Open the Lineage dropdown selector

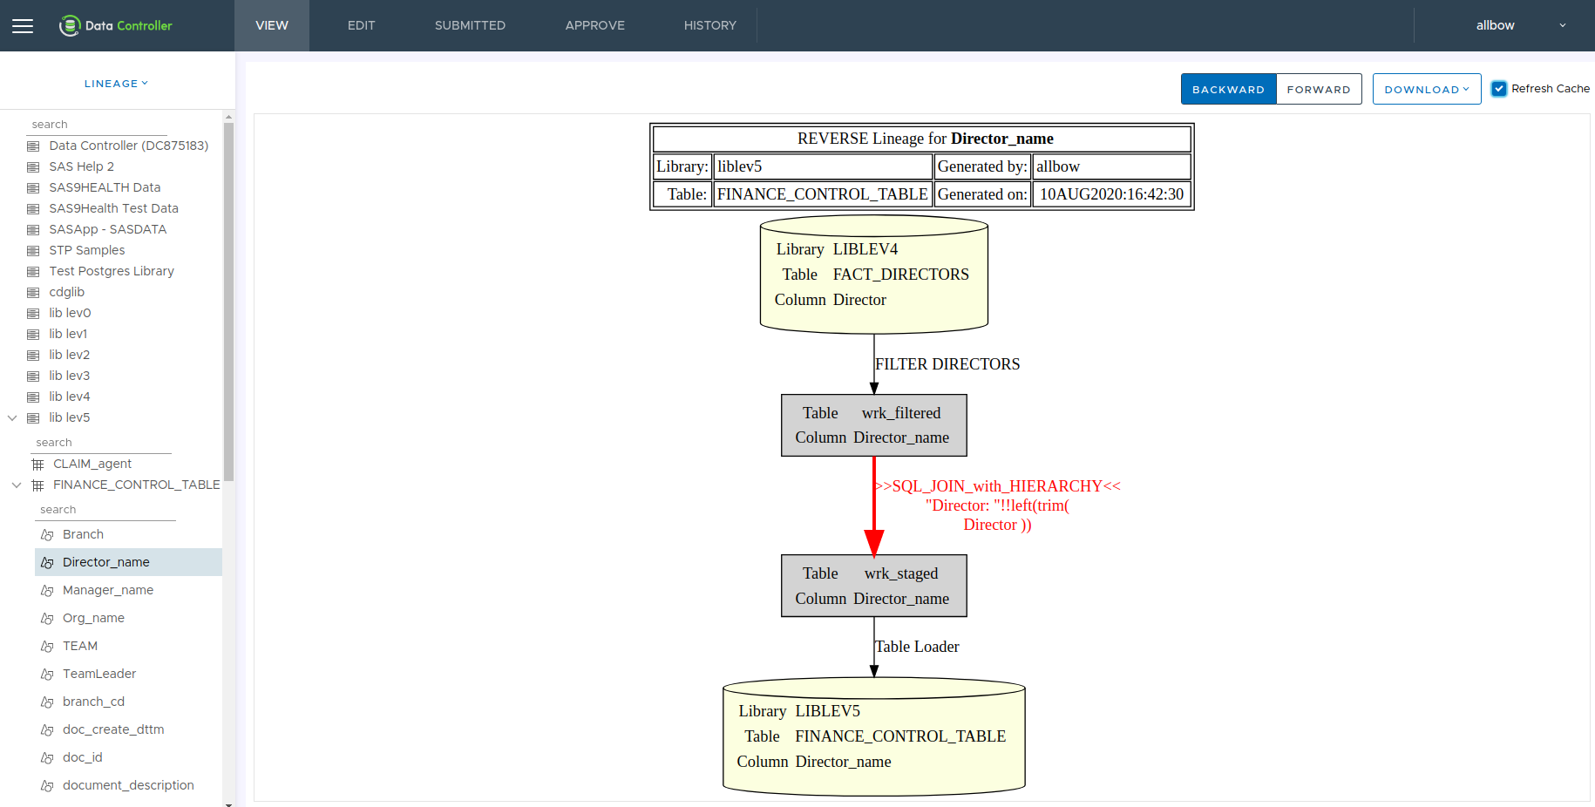[116, 84]
